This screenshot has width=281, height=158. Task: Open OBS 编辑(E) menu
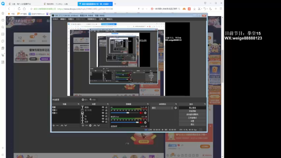(x=63, y=19)
